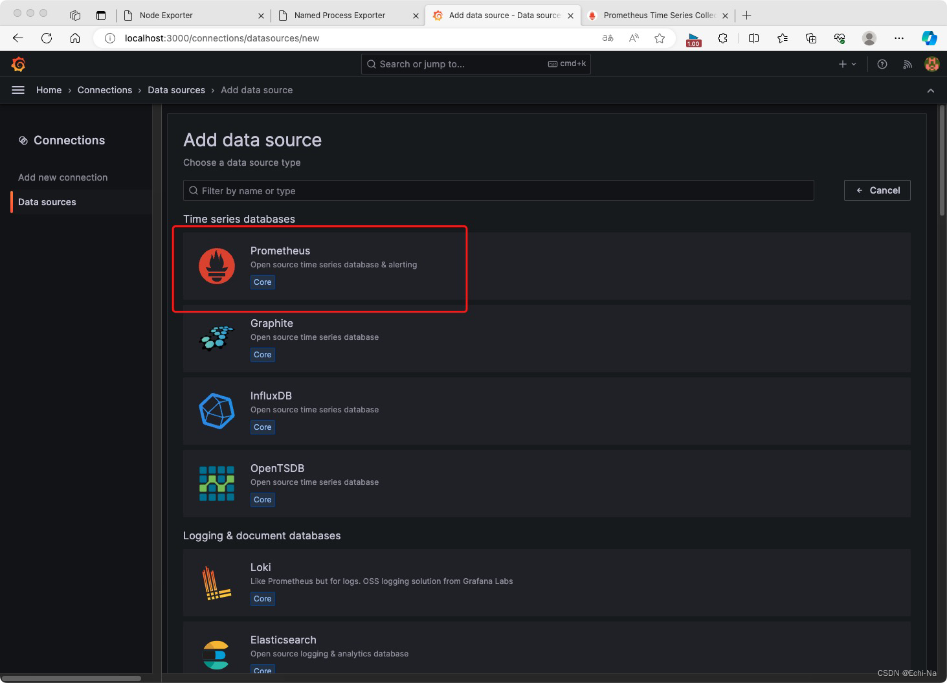
Task: Switch to the Node Exporter tab
Action: click(x=194, y=15)
